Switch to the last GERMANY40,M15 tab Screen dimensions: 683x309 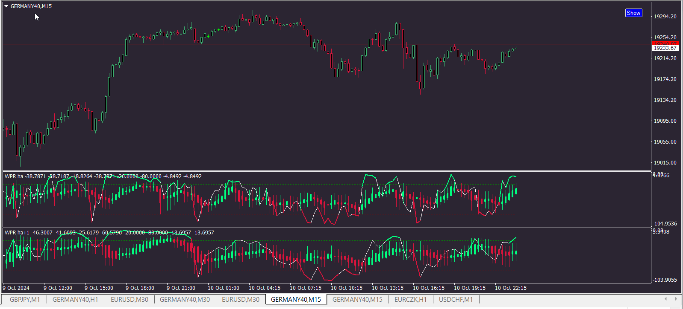coord(357,299)
